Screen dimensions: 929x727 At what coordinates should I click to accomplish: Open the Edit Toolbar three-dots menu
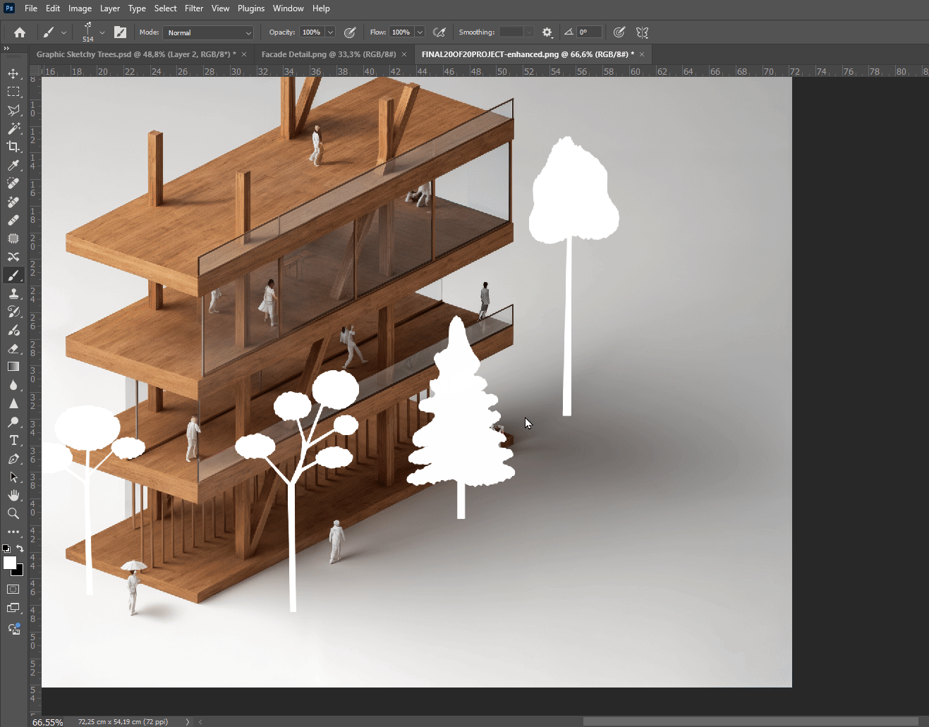13,532
